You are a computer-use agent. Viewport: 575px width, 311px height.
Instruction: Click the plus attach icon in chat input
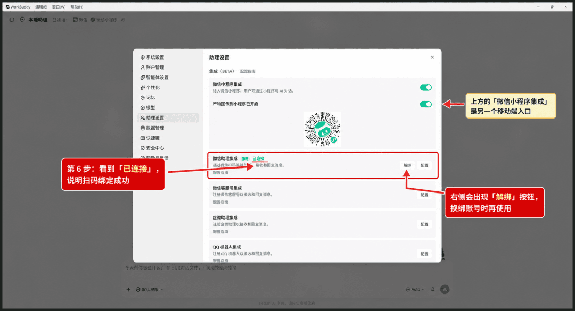[x=128, y=289]
